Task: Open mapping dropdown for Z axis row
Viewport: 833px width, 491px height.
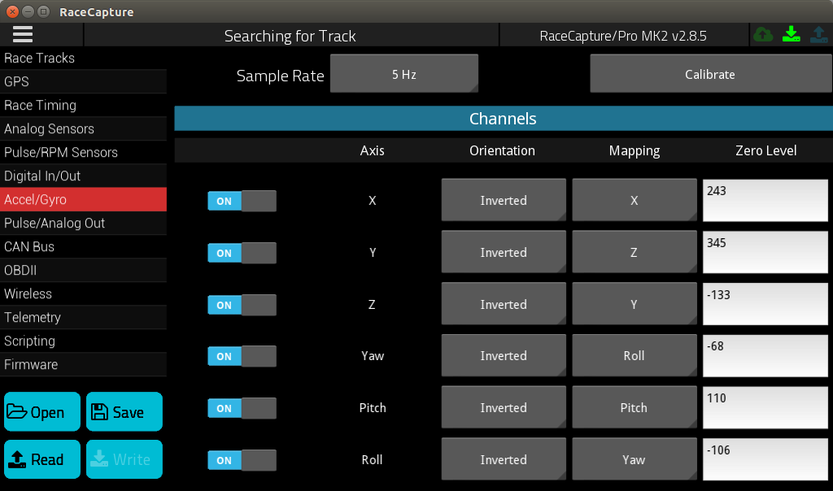Action: click(635, 304)
